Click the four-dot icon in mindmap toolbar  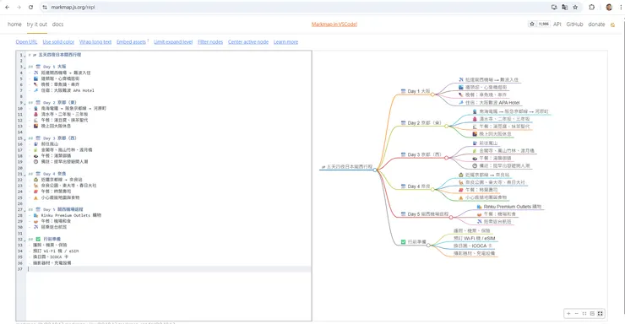tap(584, 314)
